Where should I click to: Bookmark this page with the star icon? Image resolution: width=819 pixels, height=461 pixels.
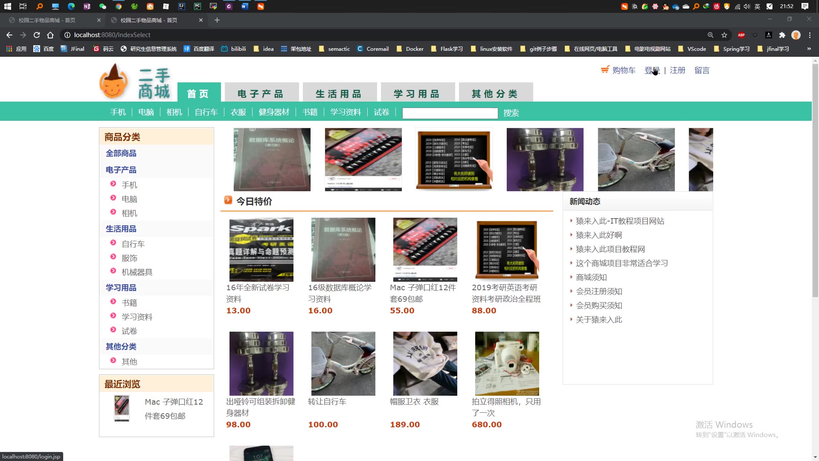(x=724, y=35)
